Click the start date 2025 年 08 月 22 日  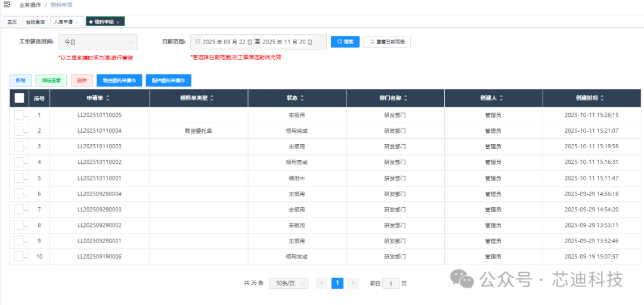[x=227, y=42]
